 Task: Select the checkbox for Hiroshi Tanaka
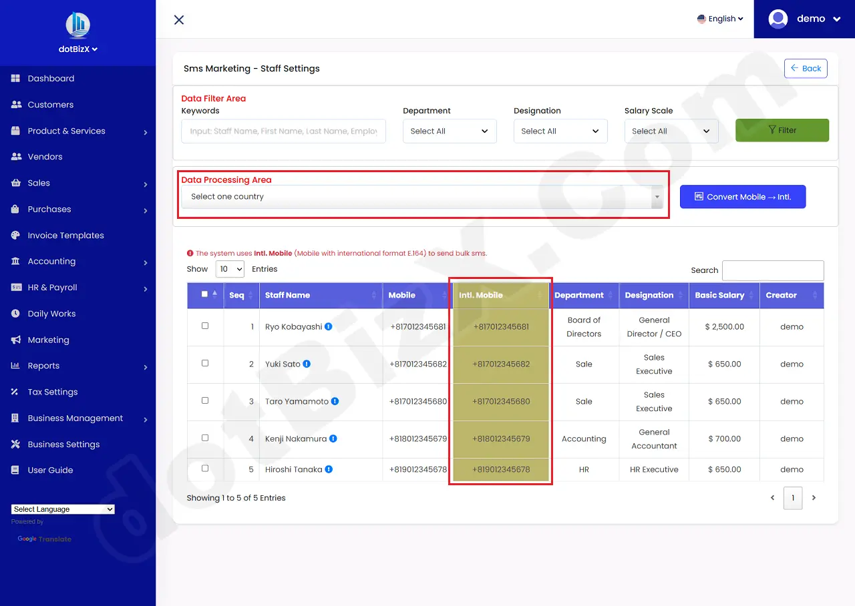click(205, 469)
